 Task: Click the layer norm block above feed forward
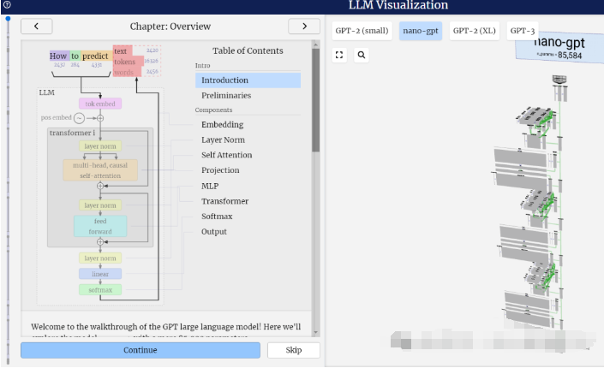point(100,205)
